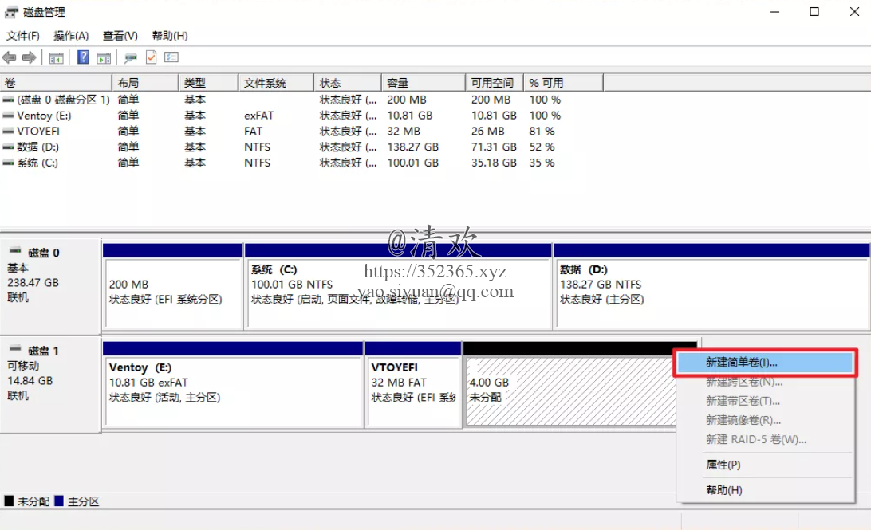Select the VTOYEFI volume row text

point(37,131)
